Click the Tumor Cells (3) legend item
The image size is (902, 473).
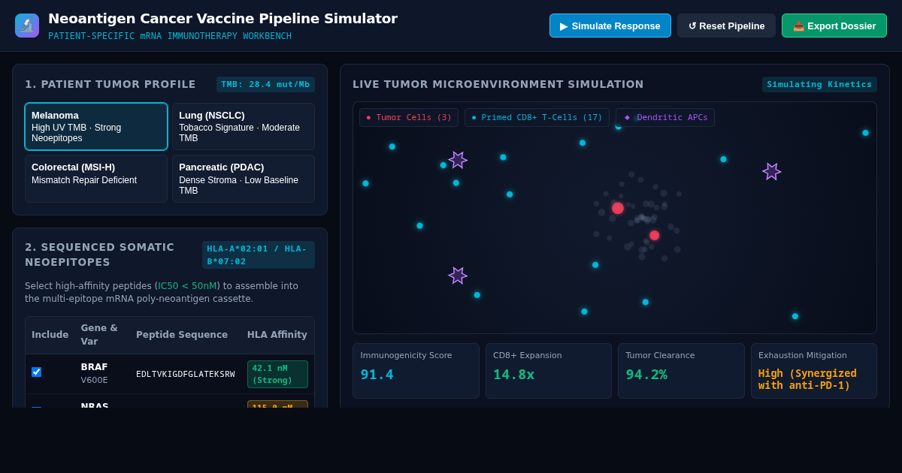pos(409,117)
